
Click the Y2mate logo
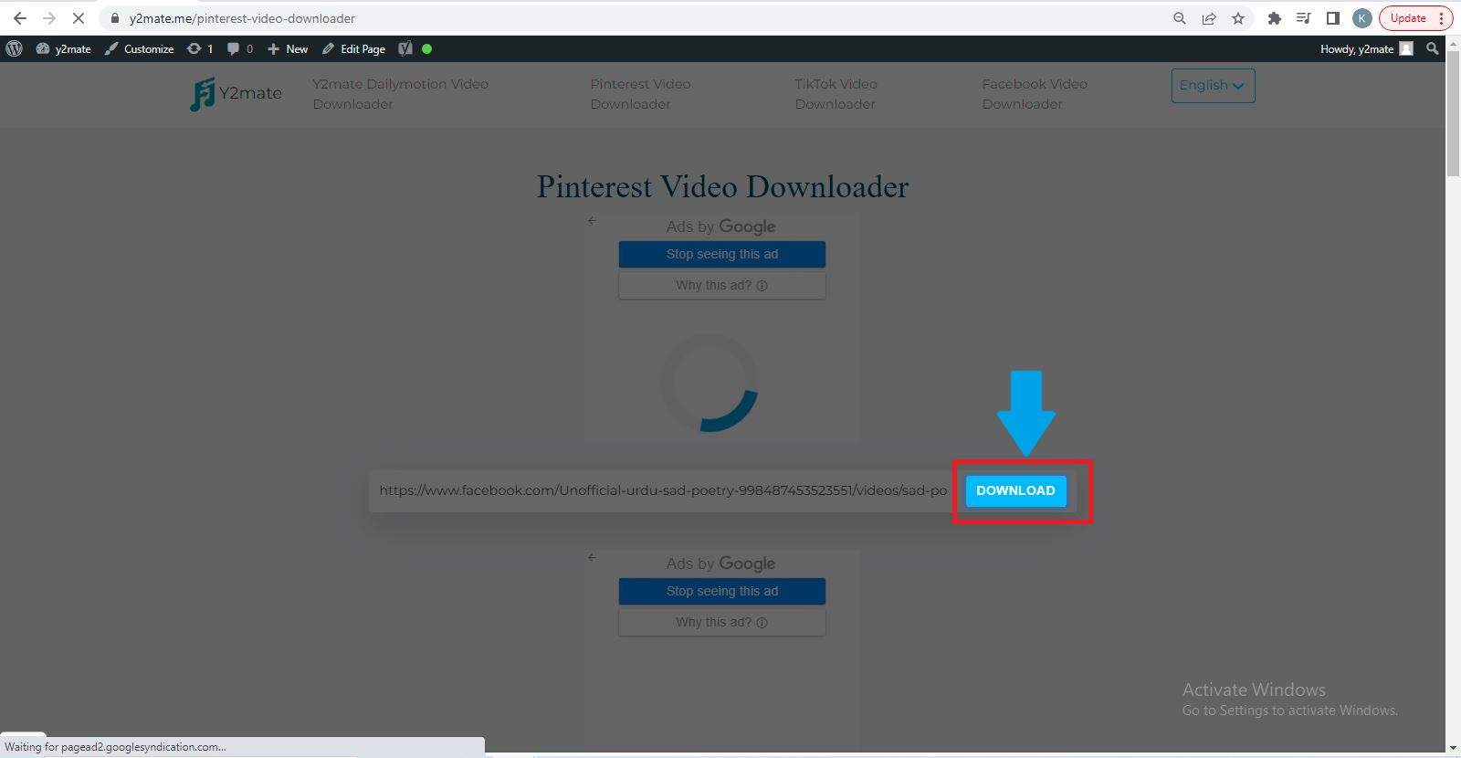coord(236,93)
